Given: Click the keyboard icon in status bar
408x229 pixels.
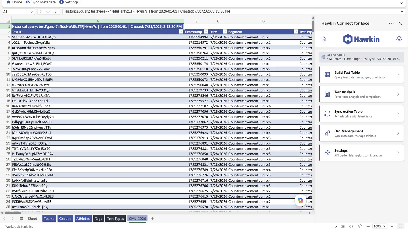Looking at the screenshot, I should pyautogui.click(x=343, y=226).
